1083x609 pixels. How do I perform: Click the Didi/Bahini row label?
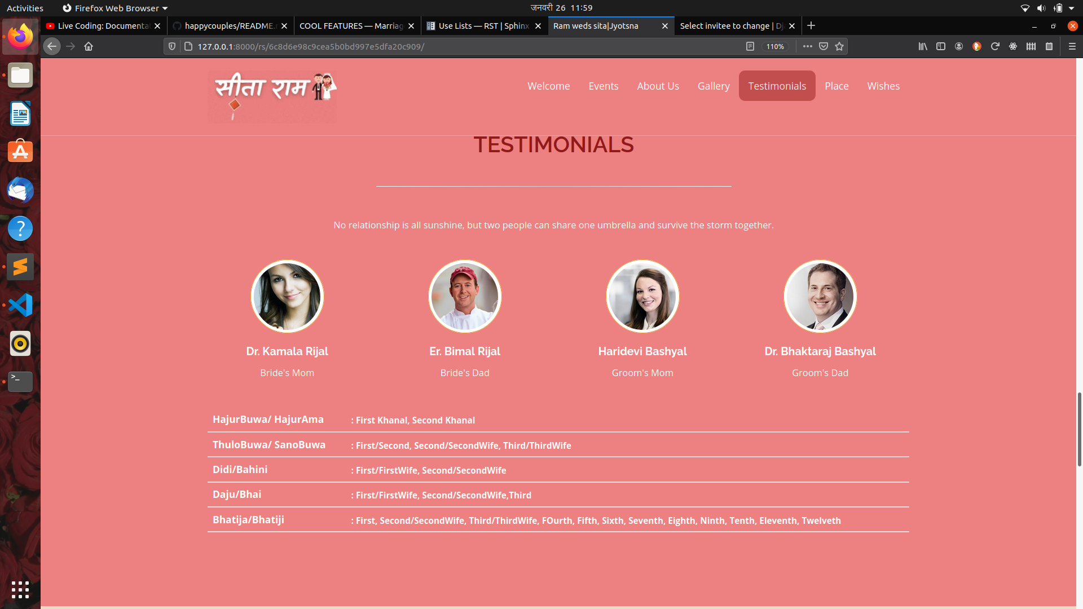coord(240,470)
